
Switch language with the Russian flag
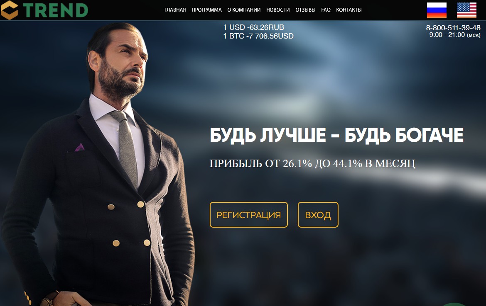pos(437,10)
